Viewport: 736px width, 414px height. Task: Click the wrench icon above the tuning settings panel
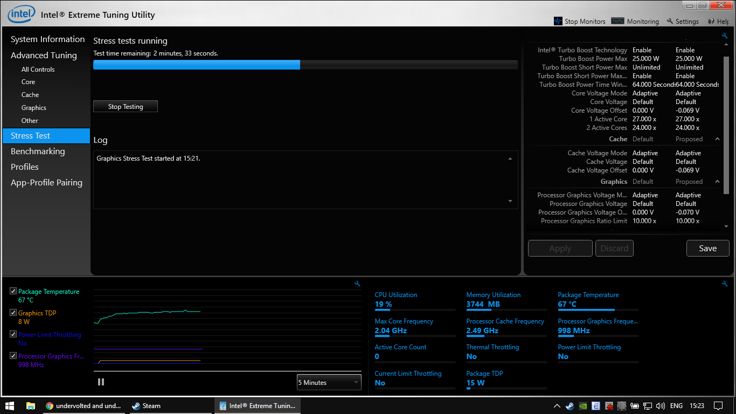click(x=725, y=36)
